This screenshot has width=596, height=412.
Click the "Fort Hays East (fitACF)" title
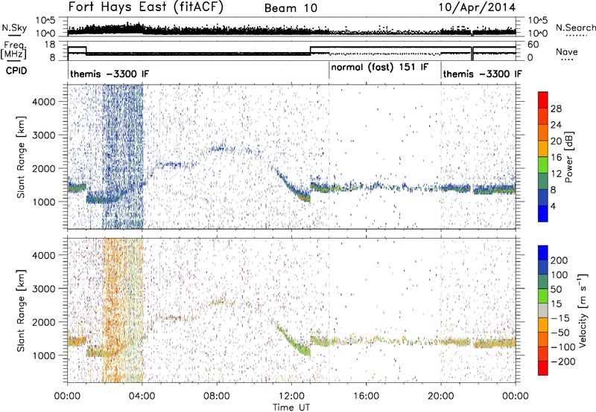pos(145,7)
